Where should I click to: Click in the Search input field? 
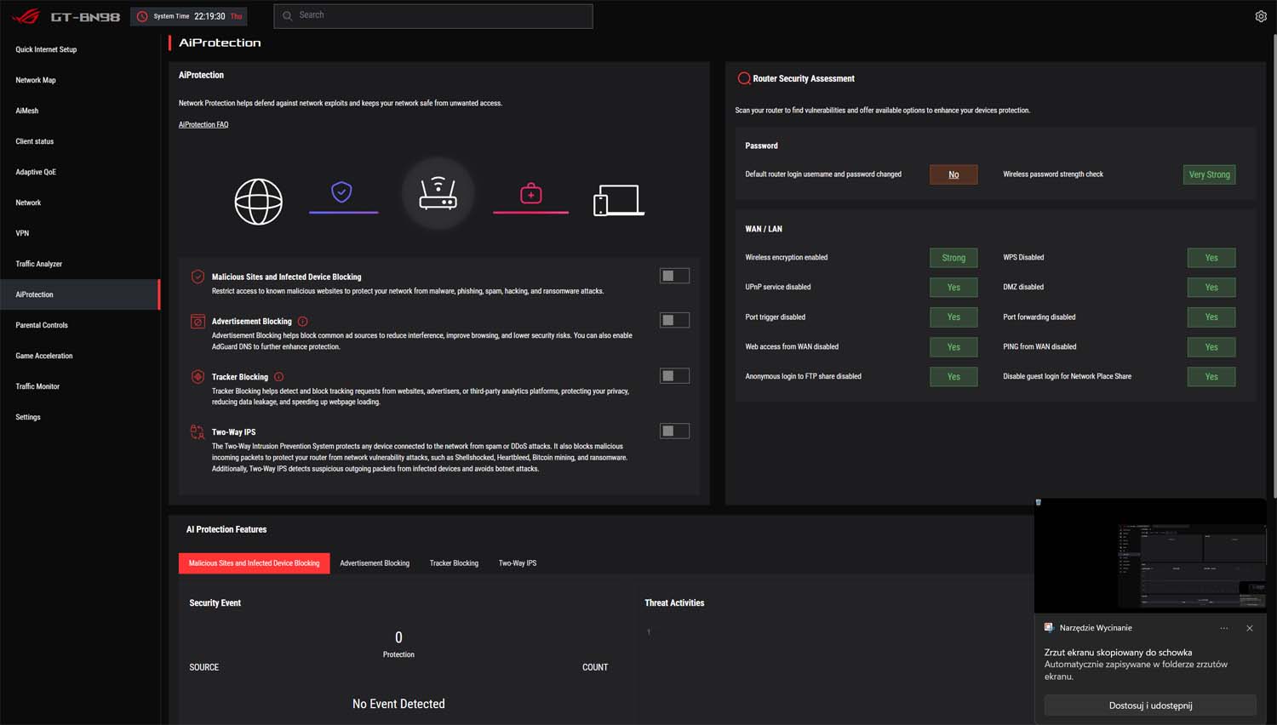tap(433, 16)
